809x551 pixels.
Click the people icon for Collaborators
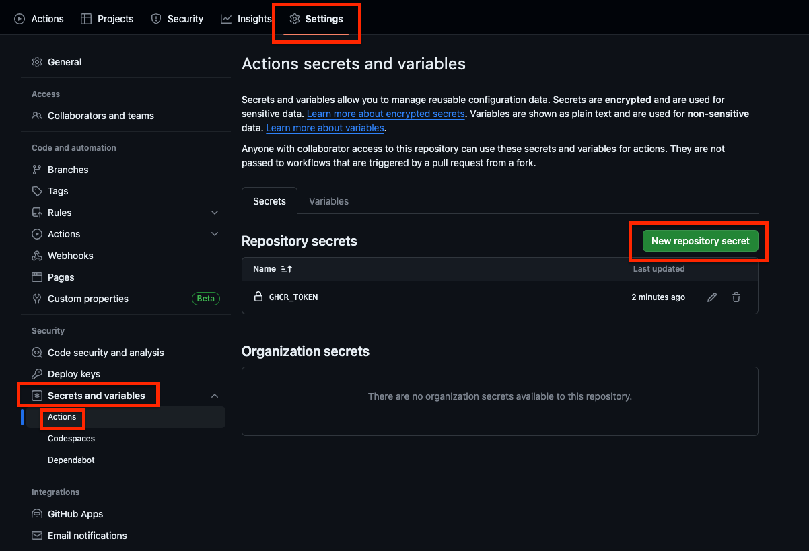pyautogui.click(x=37, y=116)
